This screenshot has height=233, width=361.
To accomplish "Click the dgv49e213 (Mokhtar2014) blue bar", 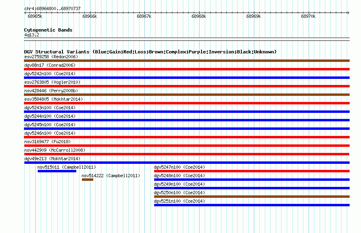I will coord(187,163).
